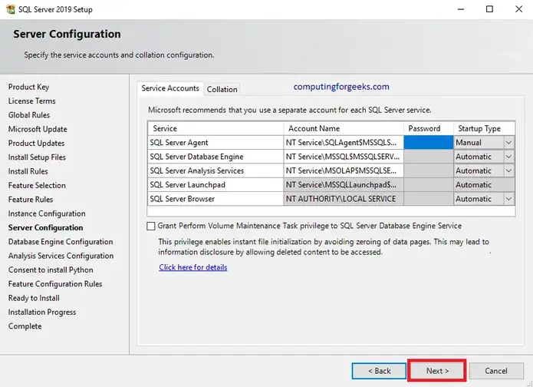Image resolution: width=533 pixels, height=387 pixels.
Task: Select the Service Accounts tab
Action: pyautogui.click(x=170, y=89)
